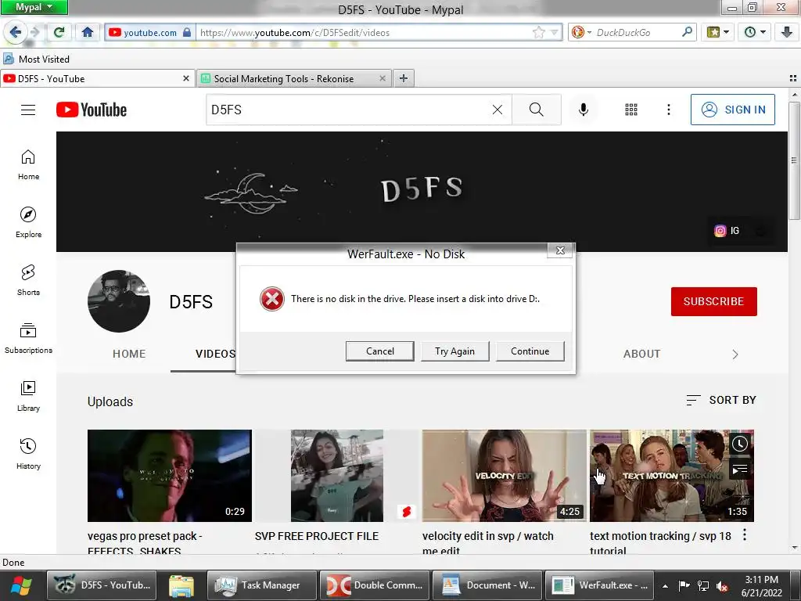Open the bookmarks menu button
The width and height of the screenshot is (801, 601).
[717, 32]
